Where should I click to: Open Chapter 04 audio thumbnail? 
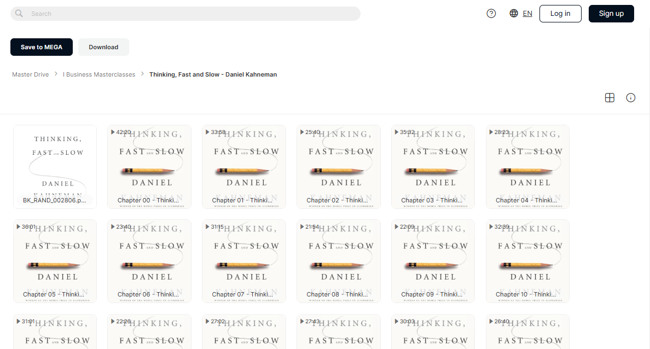tap(527, 167)
